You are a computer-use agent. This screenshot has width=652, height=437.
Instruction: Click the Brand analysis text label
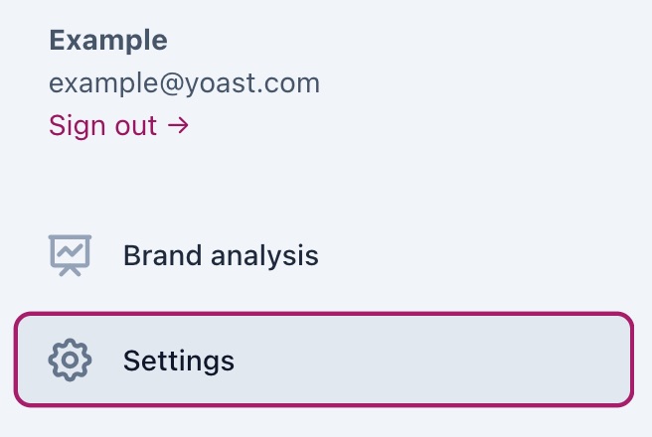tap(221, 255)
